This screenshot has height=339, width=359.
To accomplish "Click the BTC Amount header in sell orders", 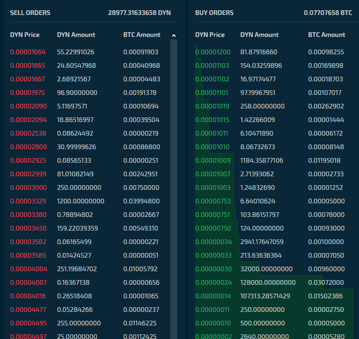I will (x=142, y=35).
